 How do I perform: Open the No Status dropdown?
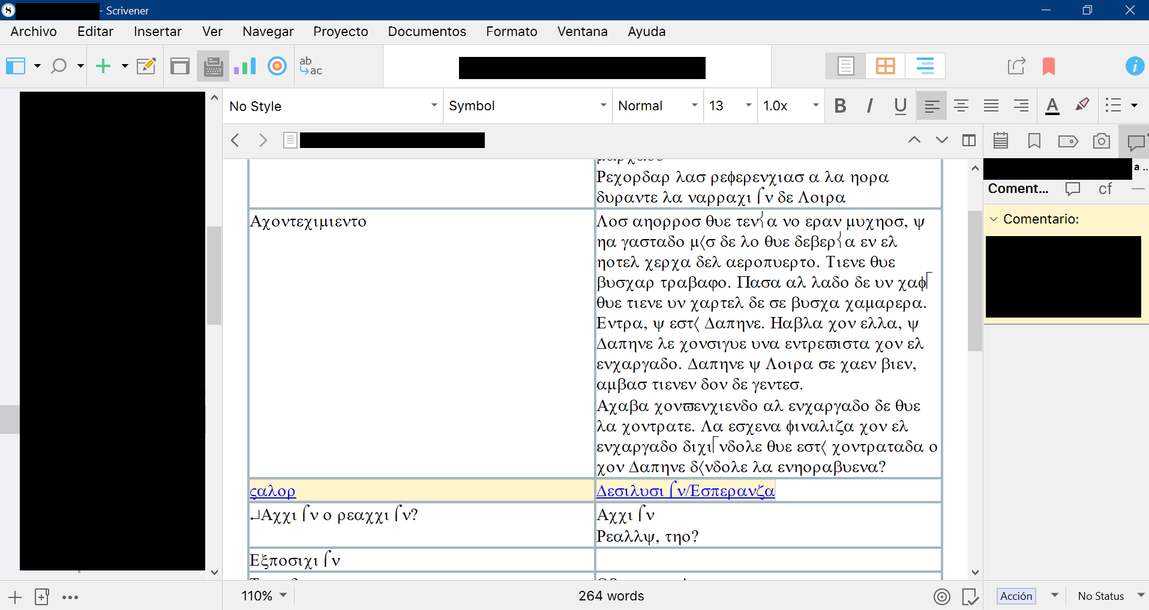[x=1111, y=596]
